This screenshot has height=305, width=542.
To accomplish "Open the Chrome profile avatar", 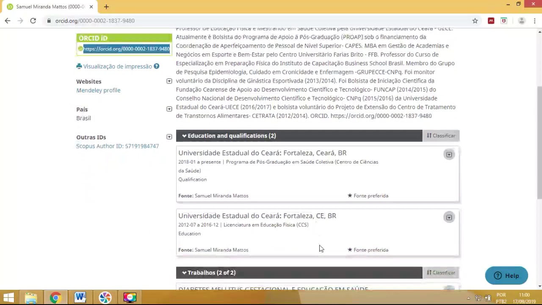I will click(522, 21).
